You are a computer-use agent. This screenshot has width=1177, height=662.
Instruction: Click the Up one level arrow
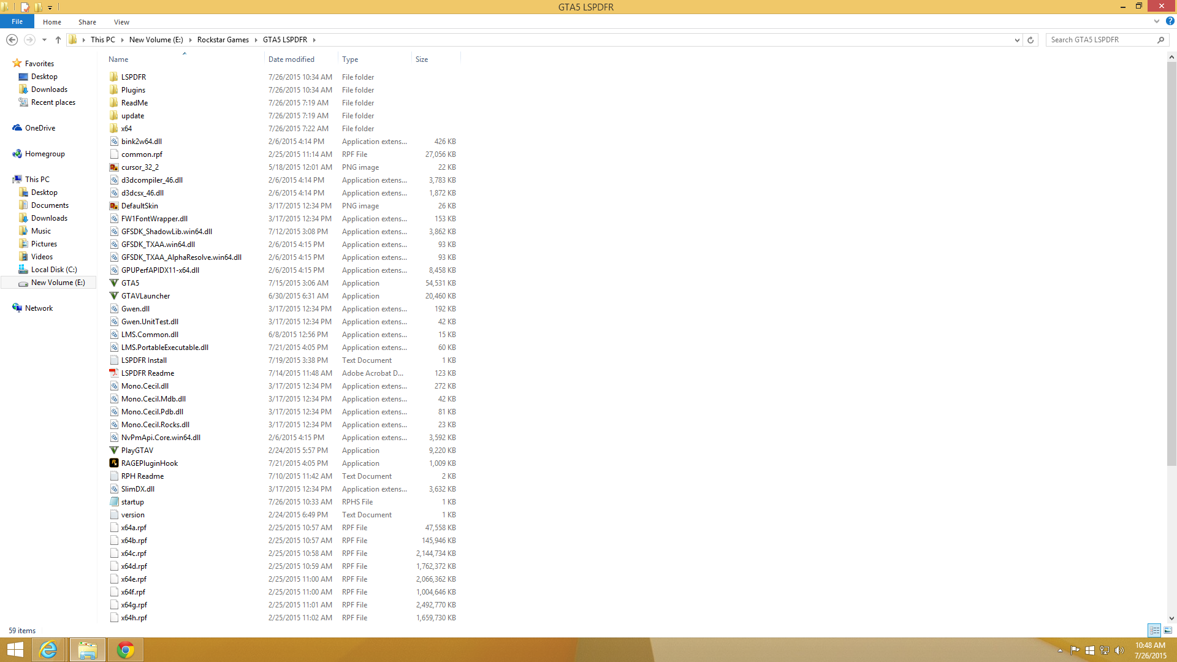coord(58,40)
